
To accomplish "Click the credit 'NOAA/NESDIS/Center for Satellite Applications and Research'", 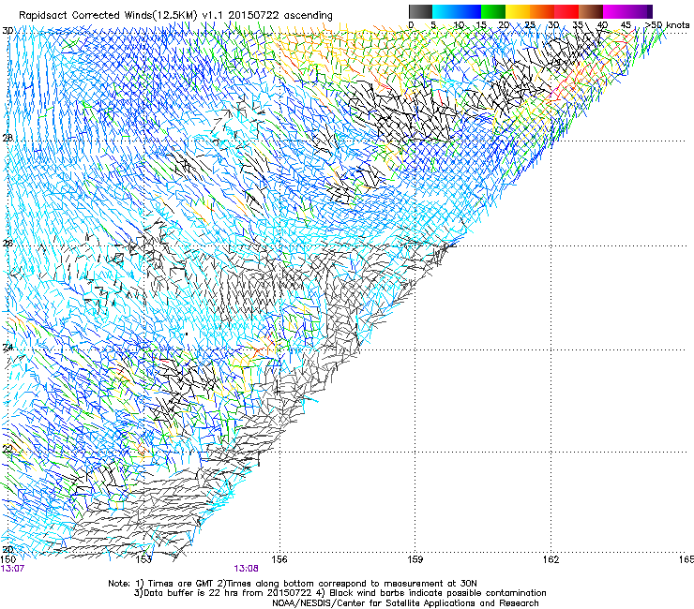I will coord(405,603).
